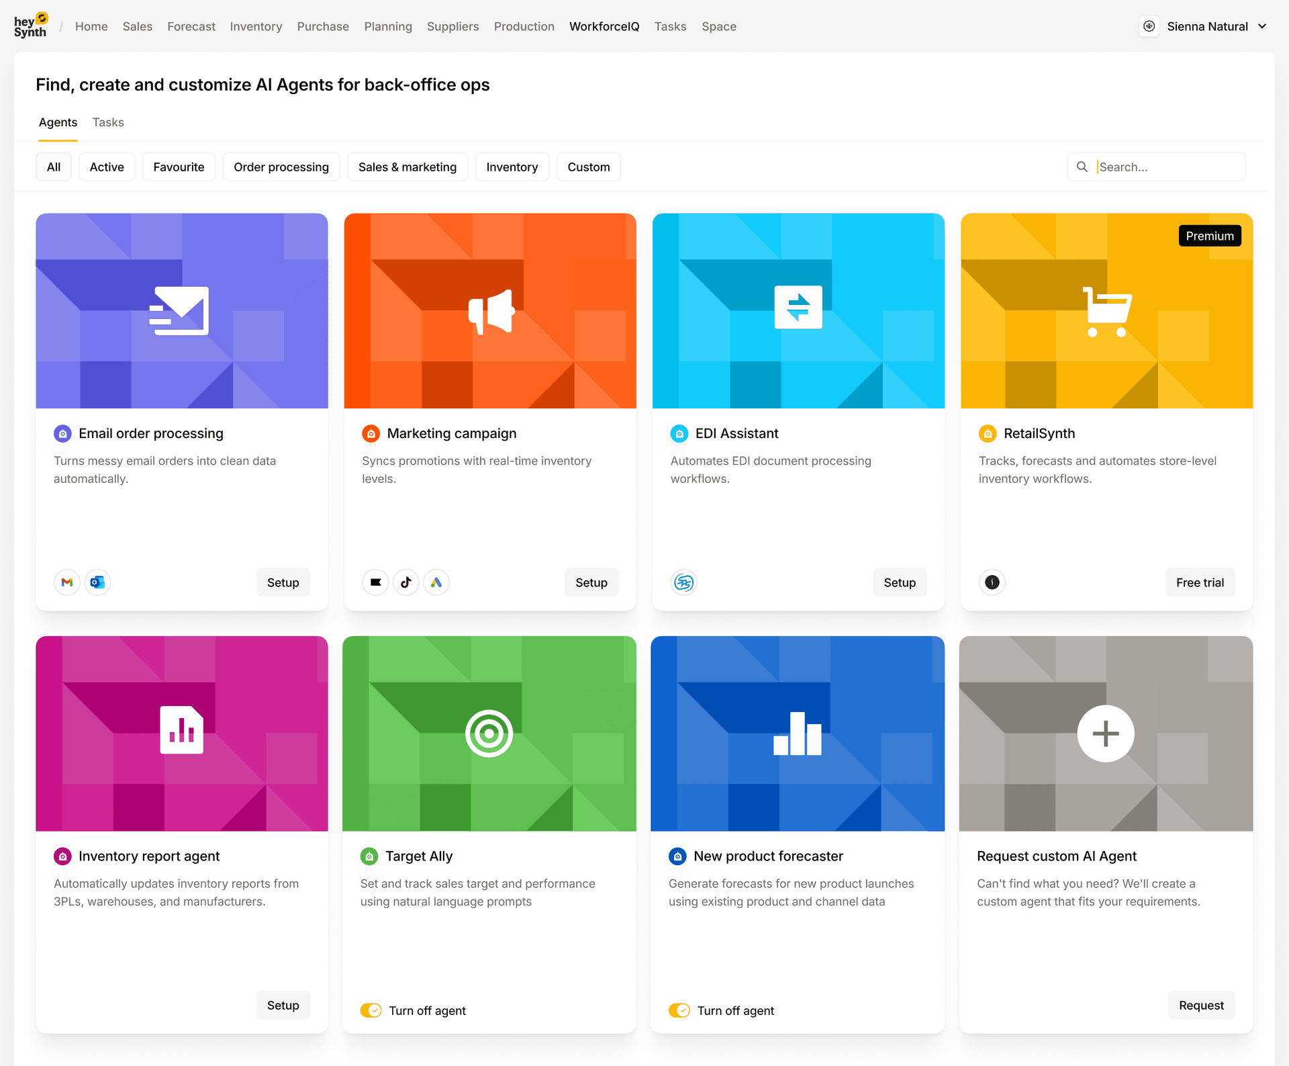Click Setup on Email order processing card
1289x1066 pixels.
coord(283,582)
